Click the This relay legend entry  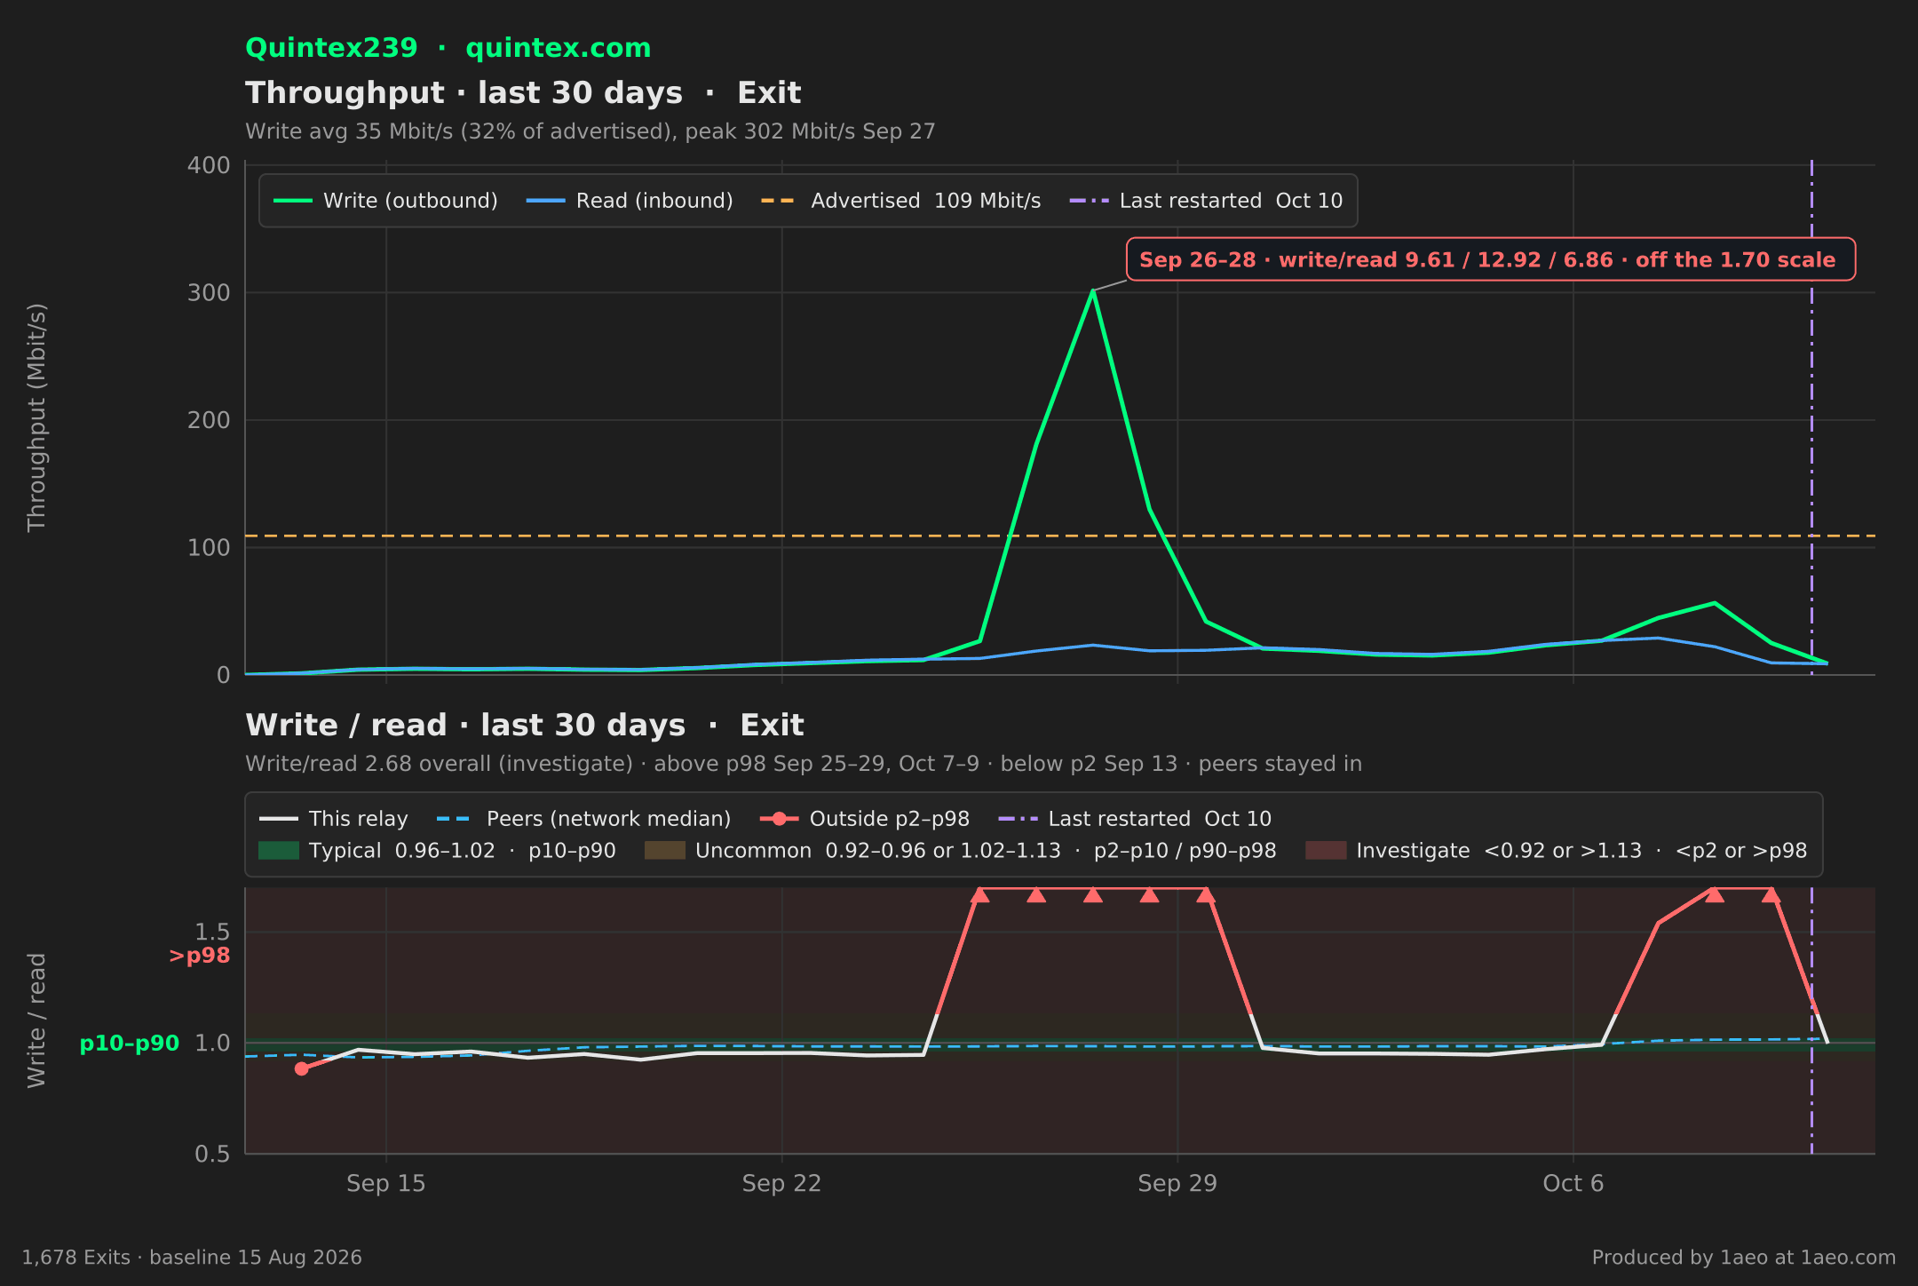click(x=334, y=819)
